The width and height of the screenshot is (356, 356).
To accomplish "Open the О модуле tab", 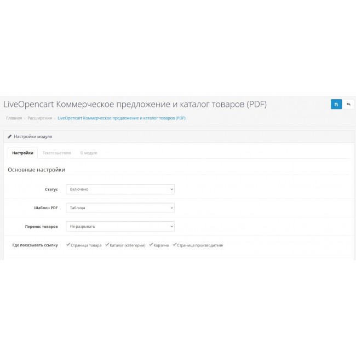I will 89,153.
